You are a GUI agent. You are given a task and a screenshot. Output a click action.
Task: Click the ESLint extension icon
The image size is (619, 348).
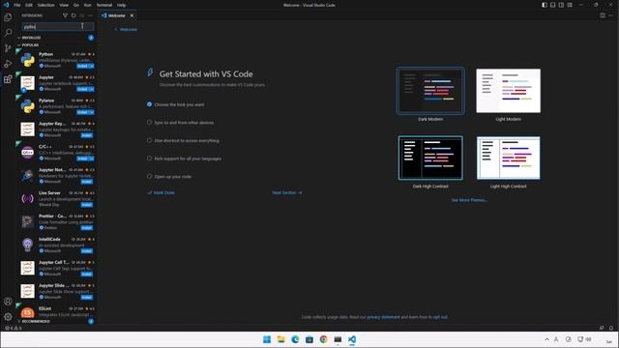(x=28, y=313)
